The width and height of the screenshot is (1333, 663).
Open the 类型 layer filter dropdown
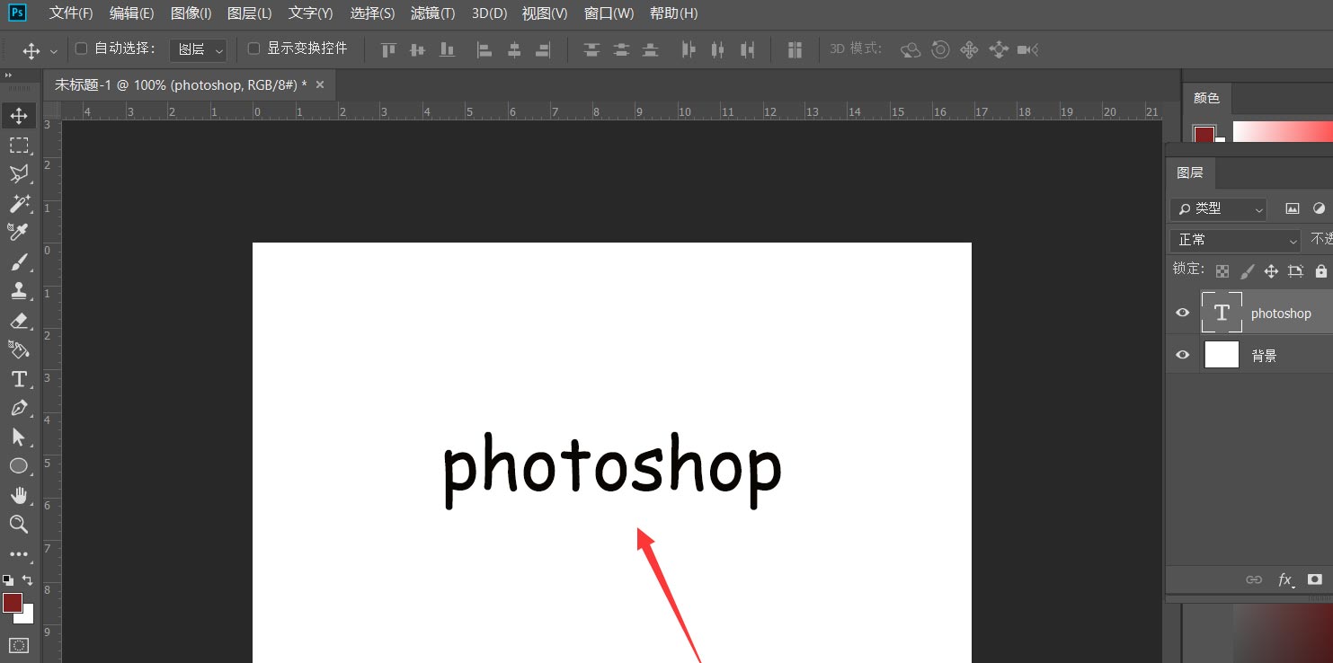1218,208
